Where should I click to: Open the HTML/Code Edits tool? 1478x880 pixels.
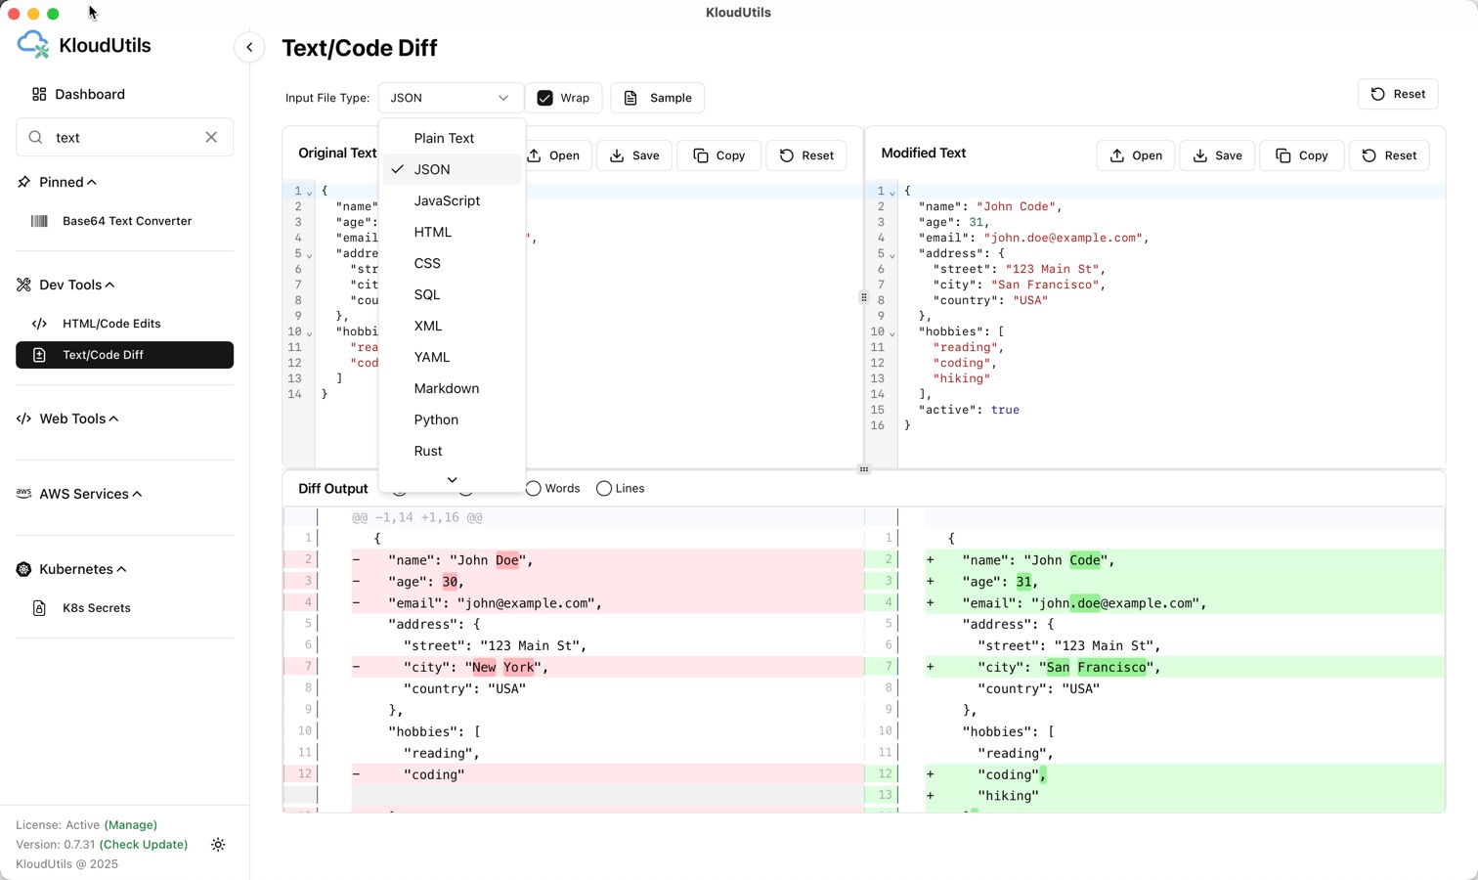[111, 324]
